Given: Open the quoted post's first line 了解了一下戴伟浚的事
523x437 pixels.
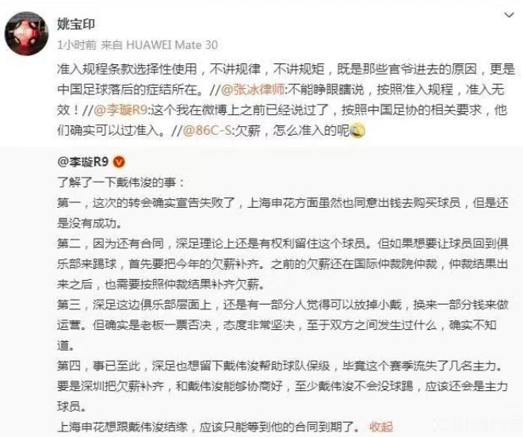Looking at the screenshot, I should [120, 182].
